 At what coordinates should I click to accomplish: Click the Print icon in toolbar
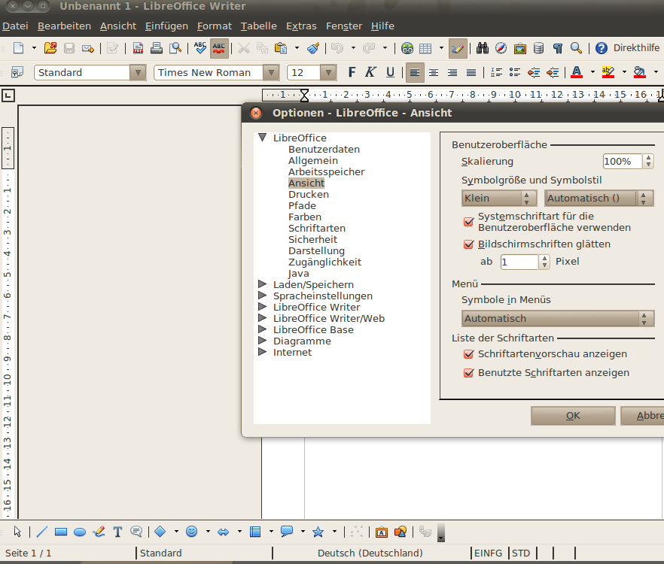157,48
